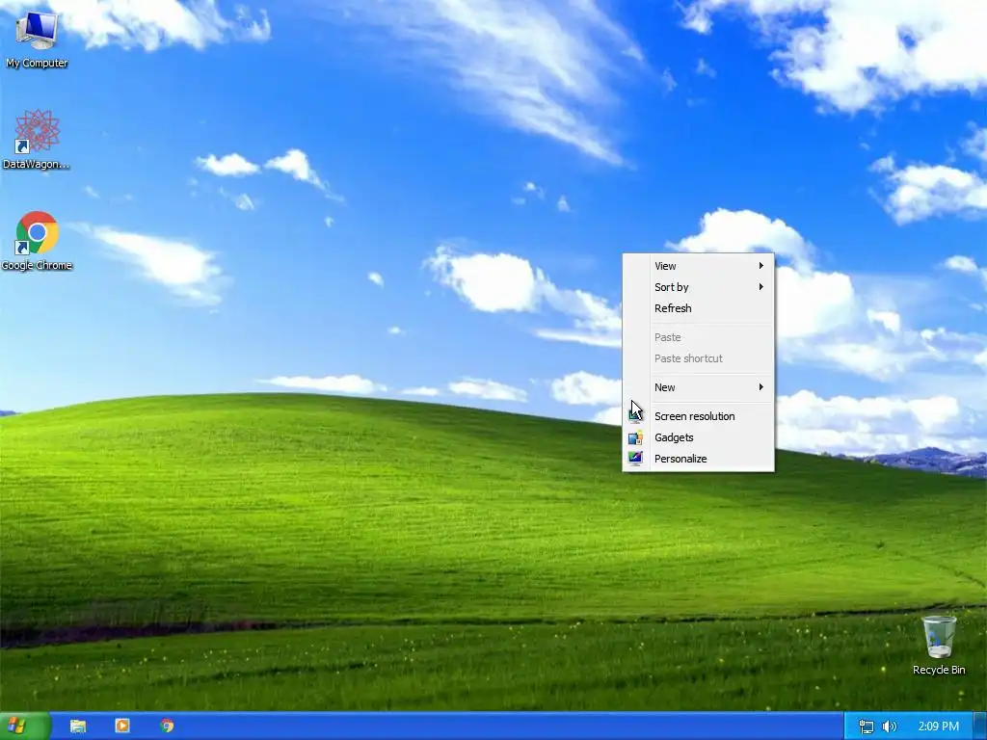Click the network tray icon

pos(867,727)
